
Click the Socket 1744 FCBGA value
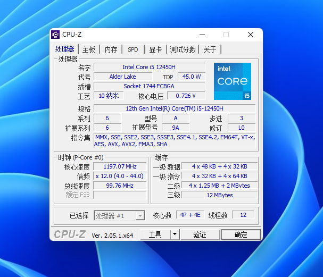point(150,86)
